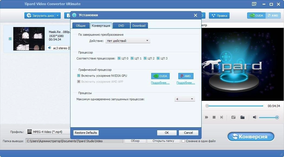Click the stop icon in player
Viewport: 284px width, 157px height.
pos(214,117)
